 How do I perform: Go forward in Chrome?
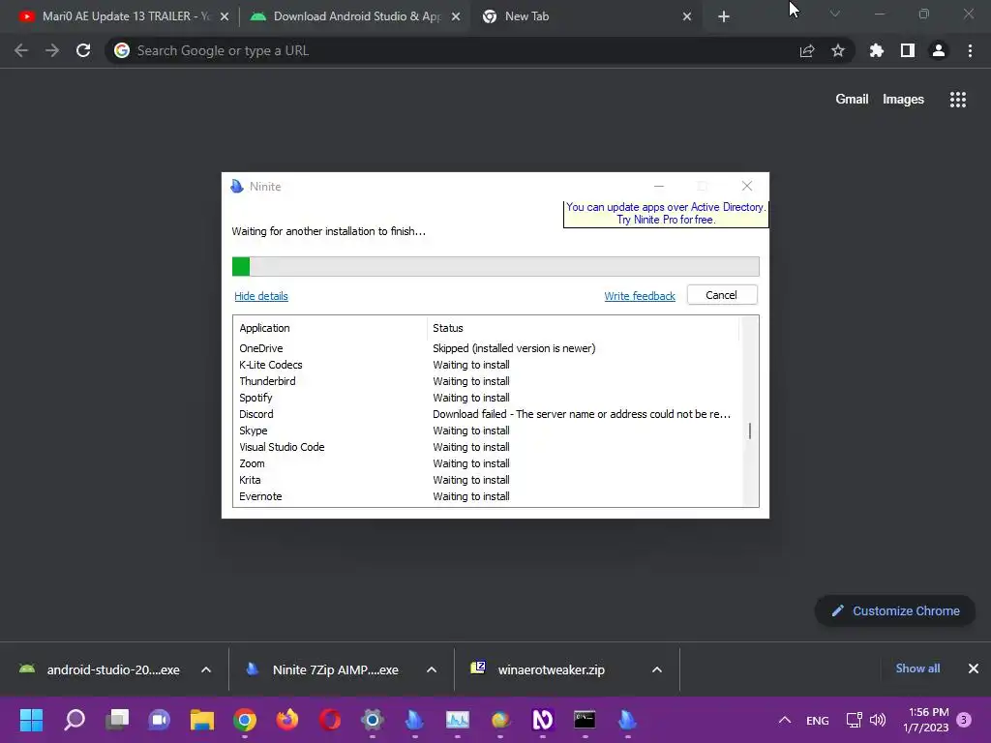(x=52, y=50)
